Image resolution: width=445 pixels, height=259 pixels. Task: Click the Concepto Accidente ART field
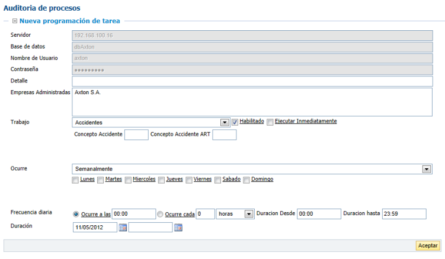pos(224,135)
